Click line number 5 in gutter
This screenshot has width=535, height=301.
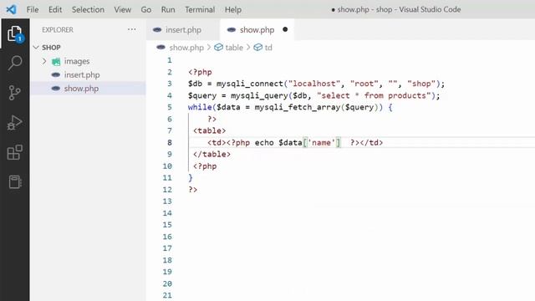pyautogui.click(x=170, y=107)
